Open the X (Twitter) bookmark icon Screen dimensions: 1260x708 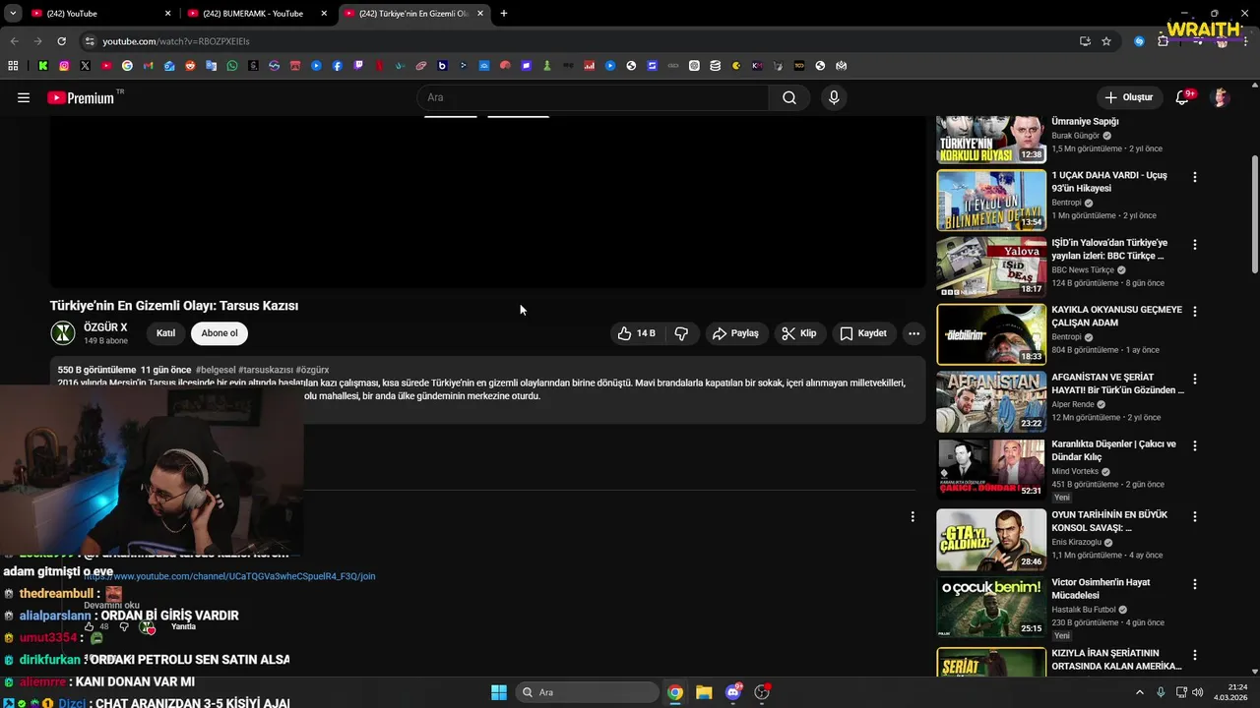click(86, 66)
